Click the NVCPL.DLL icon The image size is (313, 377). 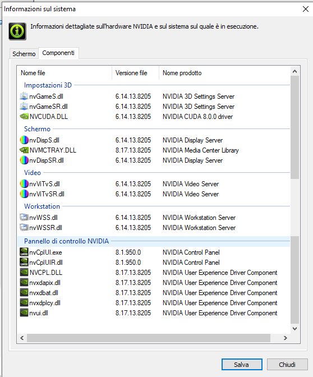[x=24, y=272]
